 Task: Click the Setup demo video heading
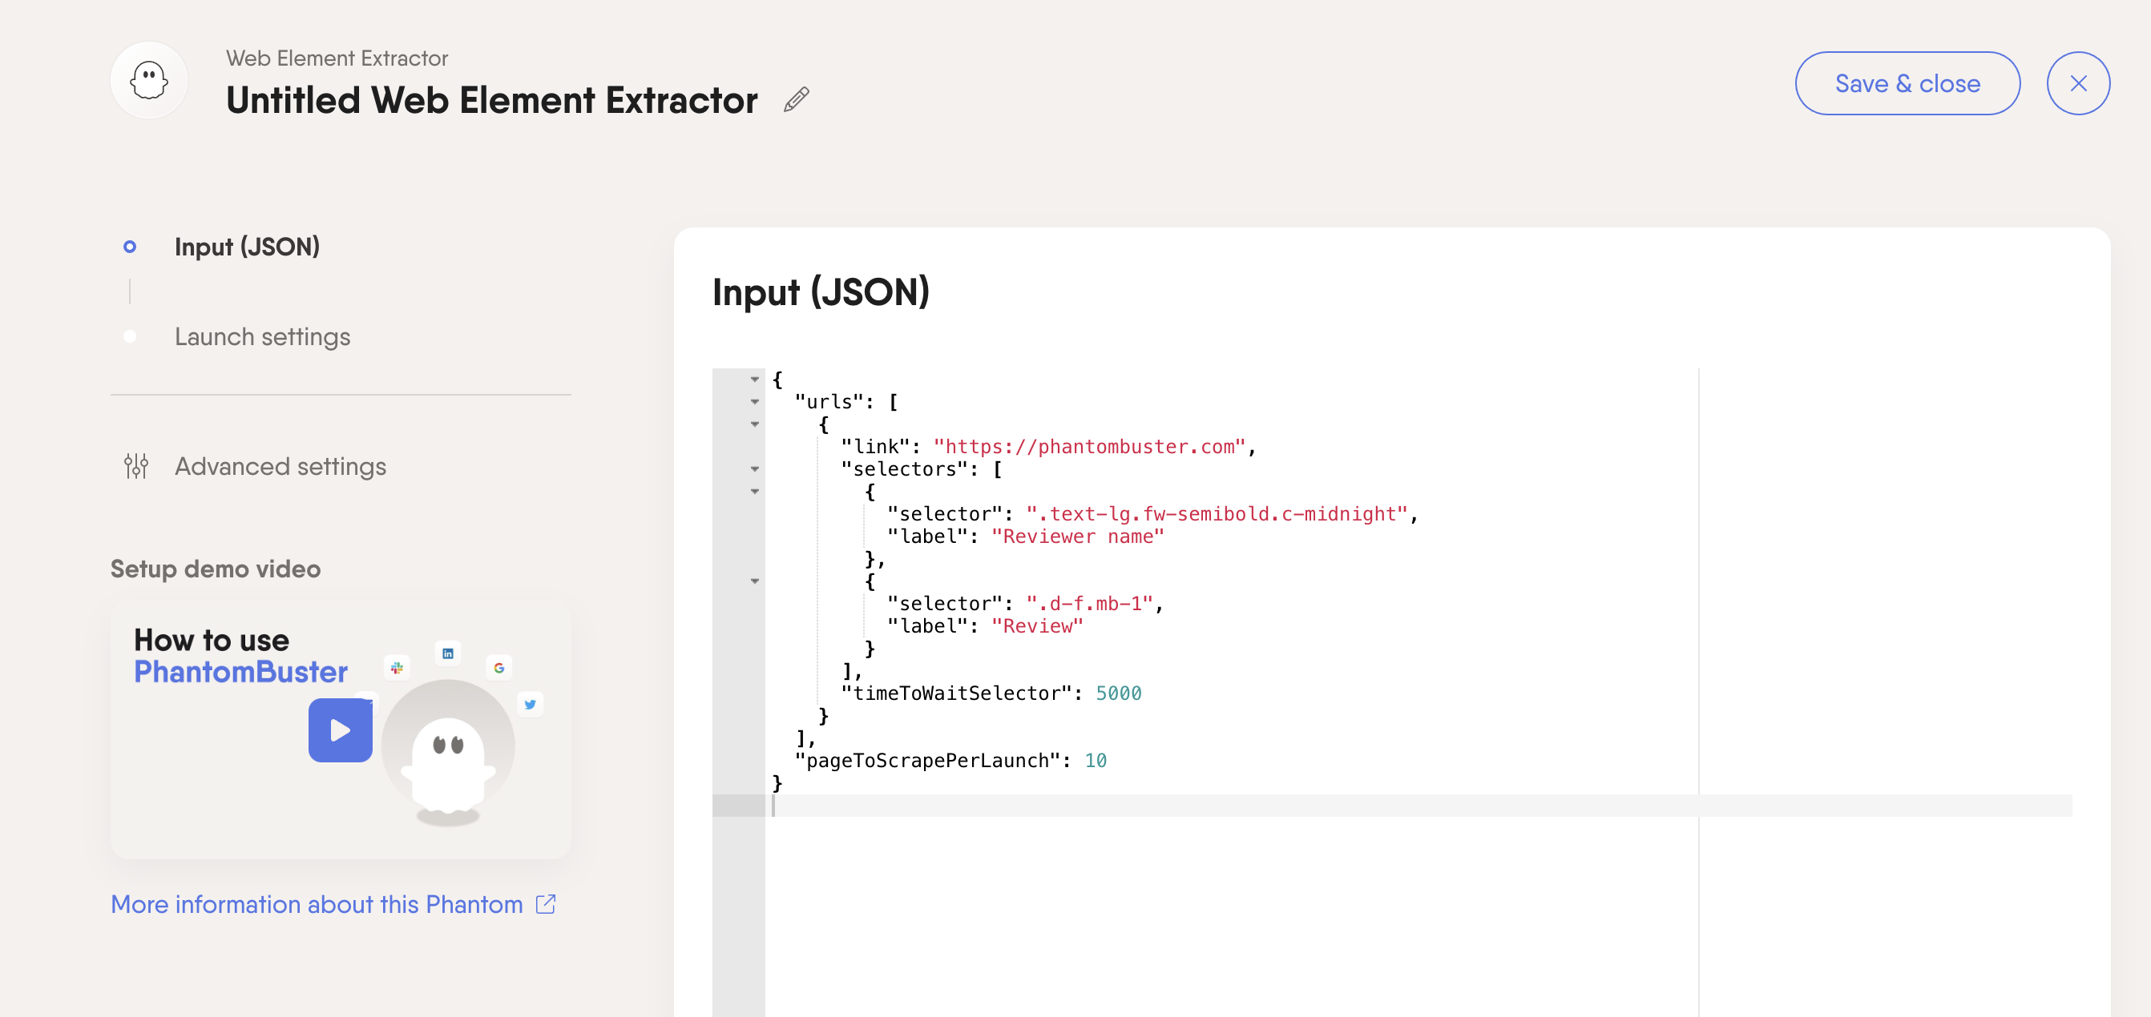click(216, 569)
